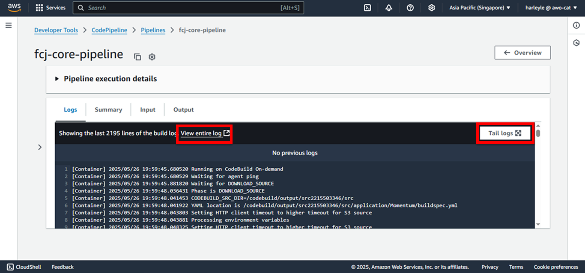Open the Privacy link
The width and height of the screenshot is (585, 273).
pyautogui.click(x=490, y=267)
